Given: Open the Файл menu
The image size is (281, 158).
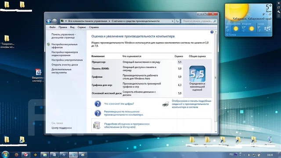Looking at the screenshot, I should click(x=52, y=27).
